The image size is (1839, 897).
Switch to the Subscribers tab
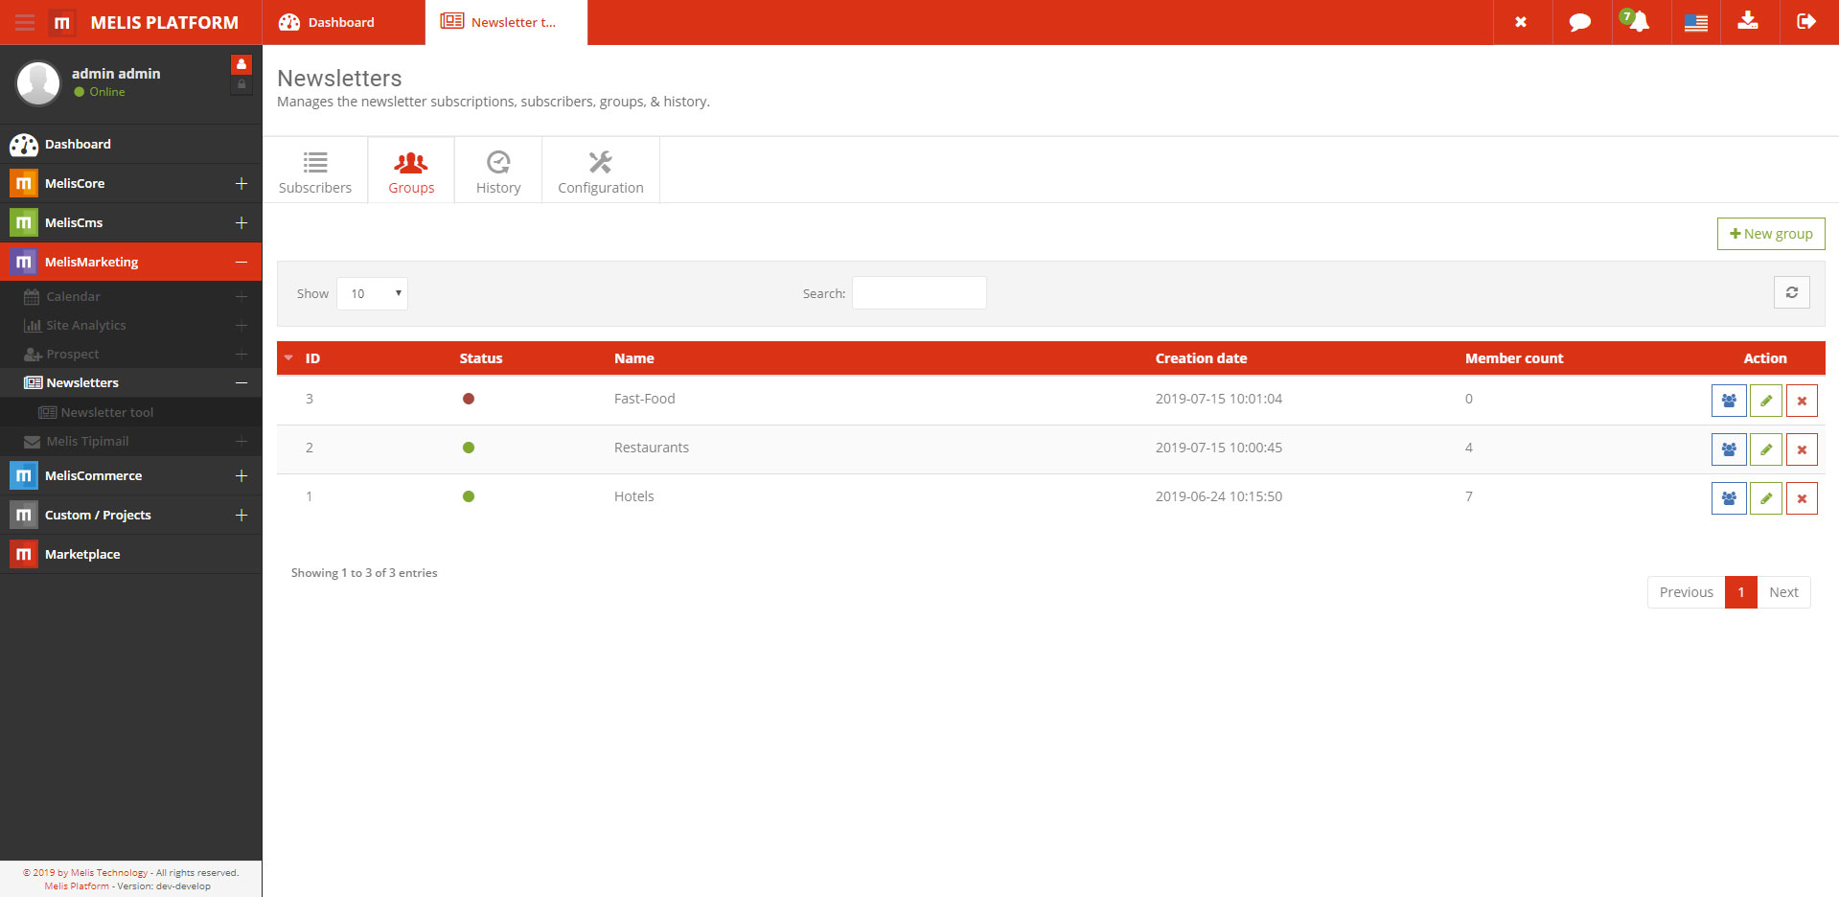(x=315, y=171)
